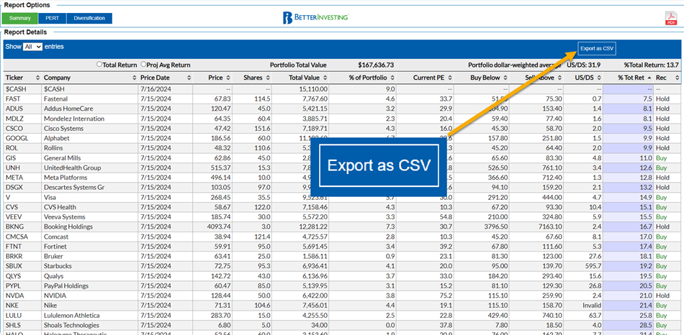The width and height of the screenshot is (684, 335).
Task: Click the BetterInvesting logo
Action: (315, 18)
